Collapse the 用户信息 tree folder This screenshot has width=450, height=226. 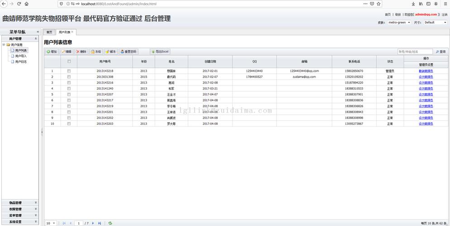(4, 44)
